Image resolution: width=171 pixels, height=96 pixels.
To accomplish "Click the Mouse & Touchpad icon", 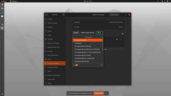I will (46, 43).
